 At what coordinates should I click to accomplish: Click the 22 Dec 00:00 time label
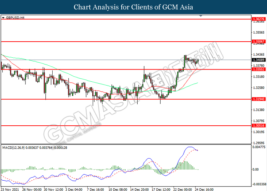pos(183,189)
